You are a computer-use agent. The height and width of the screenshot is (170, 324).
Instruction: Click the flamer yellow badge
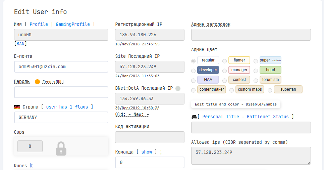coord(239,60)
